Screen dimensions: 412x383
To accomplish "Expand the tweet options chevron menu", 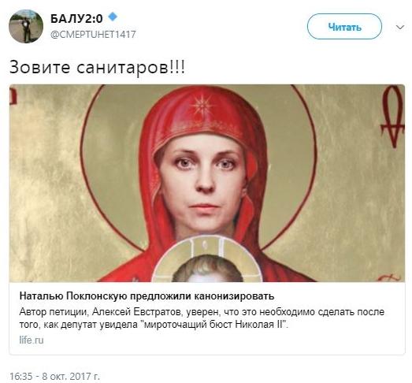I will [399, 27].
